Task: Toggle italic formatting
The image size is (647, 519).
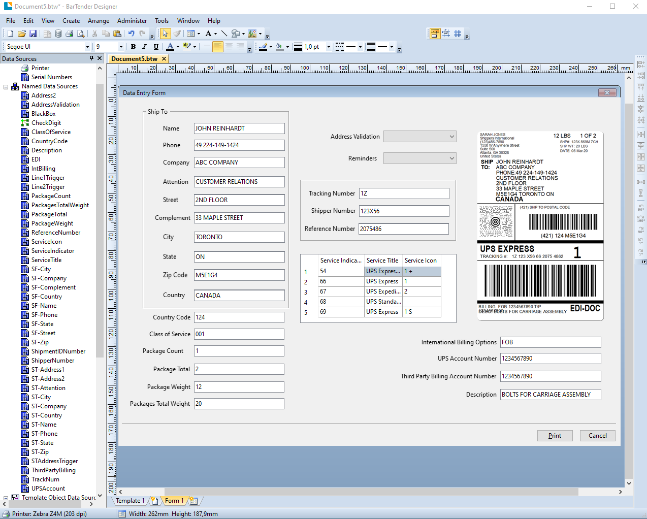Action: pyautogui.click(x=144, y=47)
